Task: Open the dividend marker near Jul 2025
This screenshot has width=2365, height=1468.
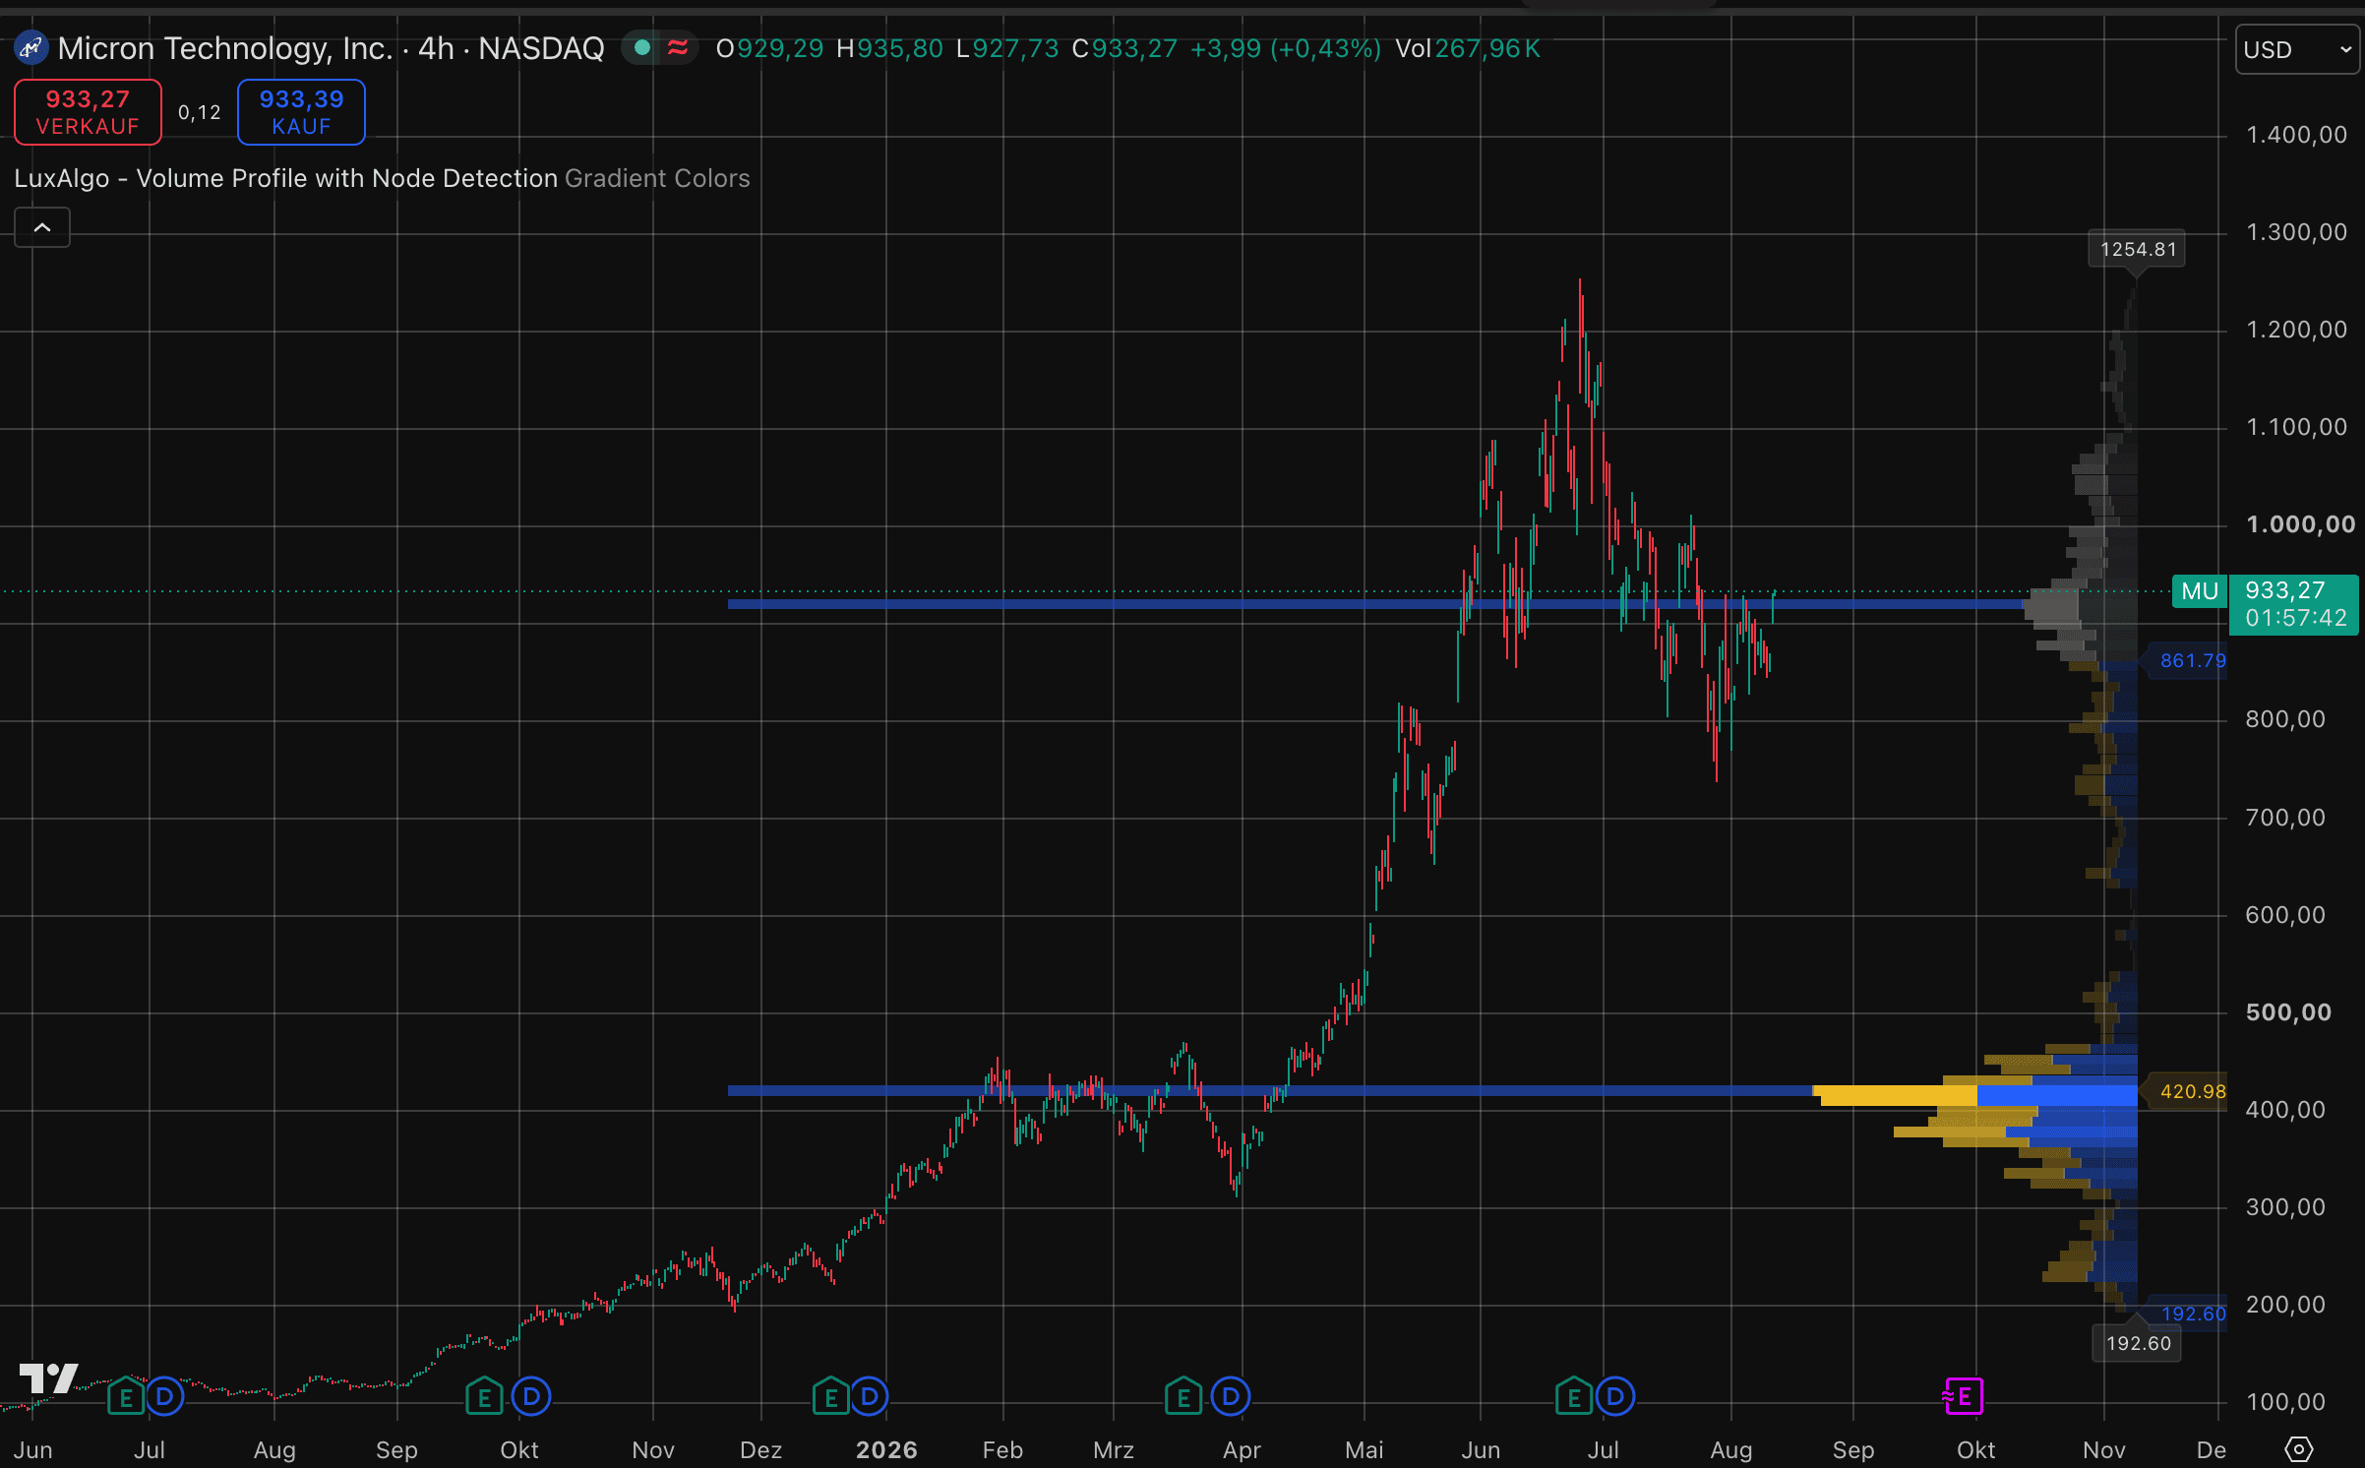Action: coord(164,1396)
